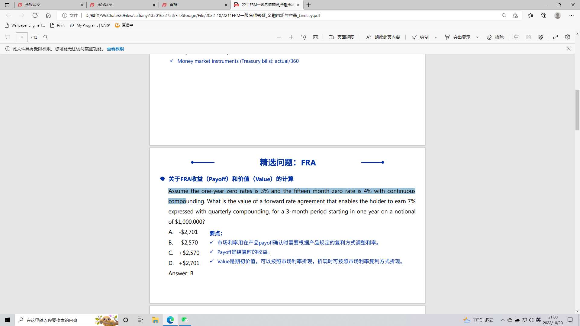Viewport: 580px width, 326px height.
Task: Toggle 页面视图 page view mode
Action: [341, 37]
